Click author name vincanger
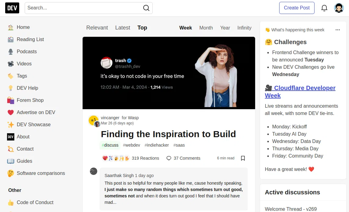Screen dimensions: 349x212 (110, 118)
